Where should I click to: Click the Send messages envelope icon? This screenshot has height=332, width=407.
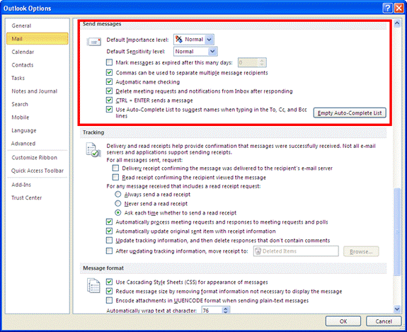[x=93, y=42]
